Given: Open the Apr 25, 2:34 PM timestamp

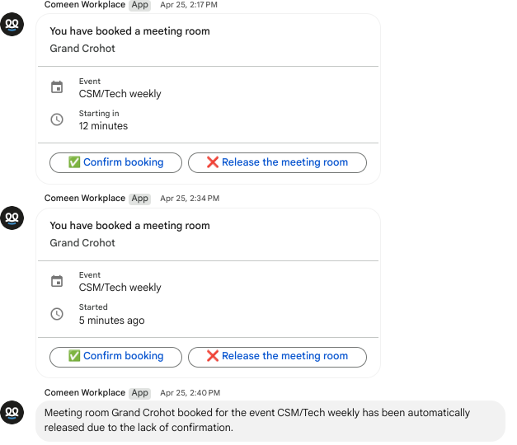Looking at the screenshot, I should (190, 199).
